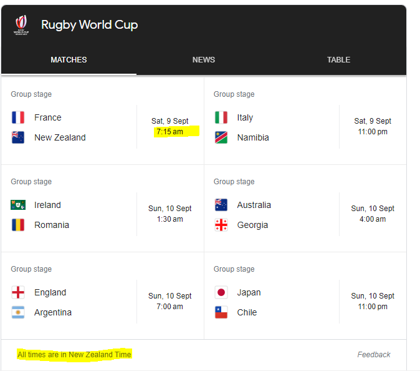Click the Italy flag icon
Image resolution: width=420 pixels, height=371 pixels.
coord(221,117)
